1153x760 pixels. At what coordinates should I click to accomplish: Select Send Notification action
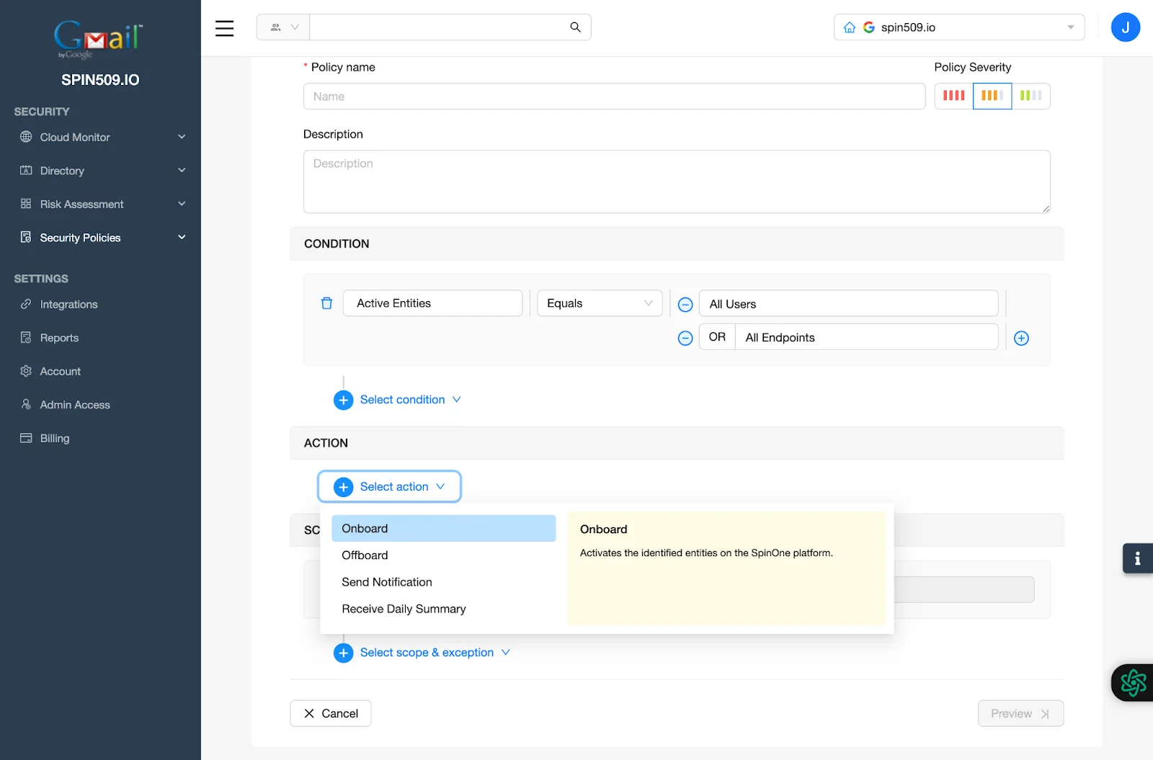(387, 581)
